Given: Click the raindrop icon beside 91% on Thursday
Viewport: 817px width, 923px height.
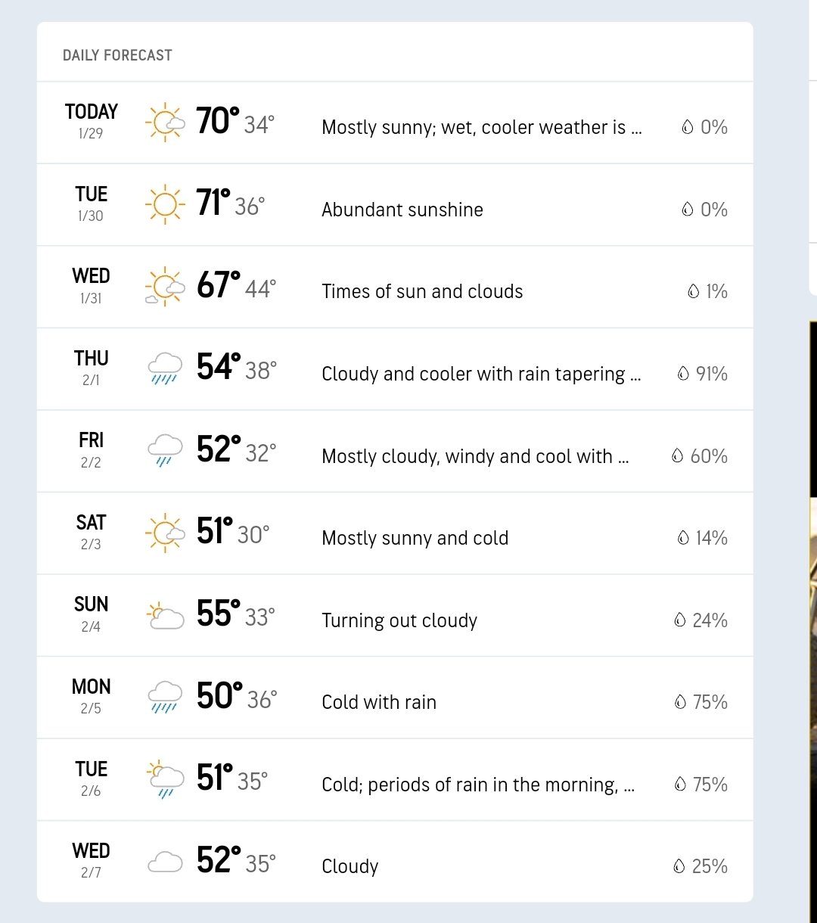Looking at the screenshot, I should (x=683, y=373).
